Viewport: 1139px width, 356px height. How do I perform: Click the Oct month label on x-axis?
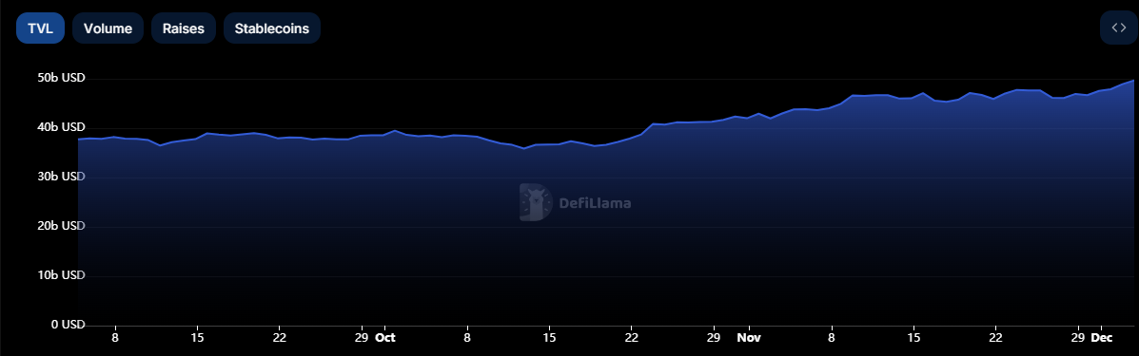385,338
